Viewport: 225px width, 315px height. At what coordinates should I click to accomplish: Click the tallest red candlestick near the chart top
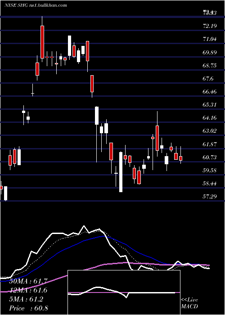(42, 42)
